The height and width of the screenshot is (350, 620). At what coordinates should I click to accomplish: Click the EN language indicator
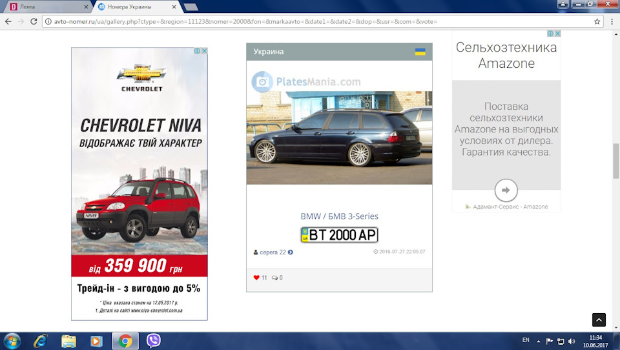click(x=526, y=340)
